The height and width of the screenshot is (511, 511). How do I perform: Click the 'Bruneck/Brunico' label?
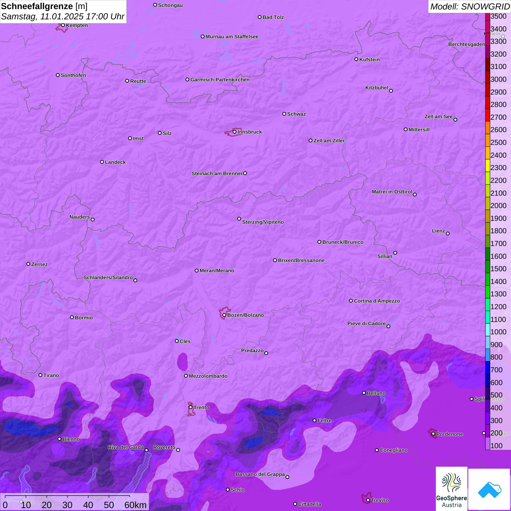[x=343, y=242]
